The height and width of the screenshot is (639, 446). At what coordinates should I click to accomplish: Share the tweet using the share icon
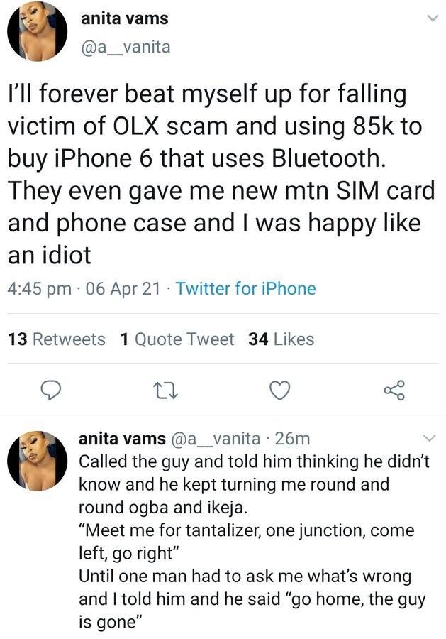coord(394,389)
